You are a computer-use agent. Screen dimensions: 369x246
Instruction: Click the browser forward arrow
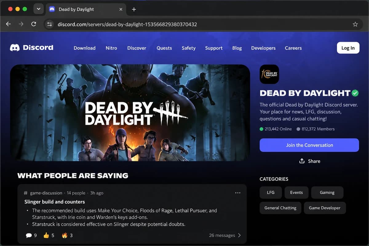click(x=21, y=24)
